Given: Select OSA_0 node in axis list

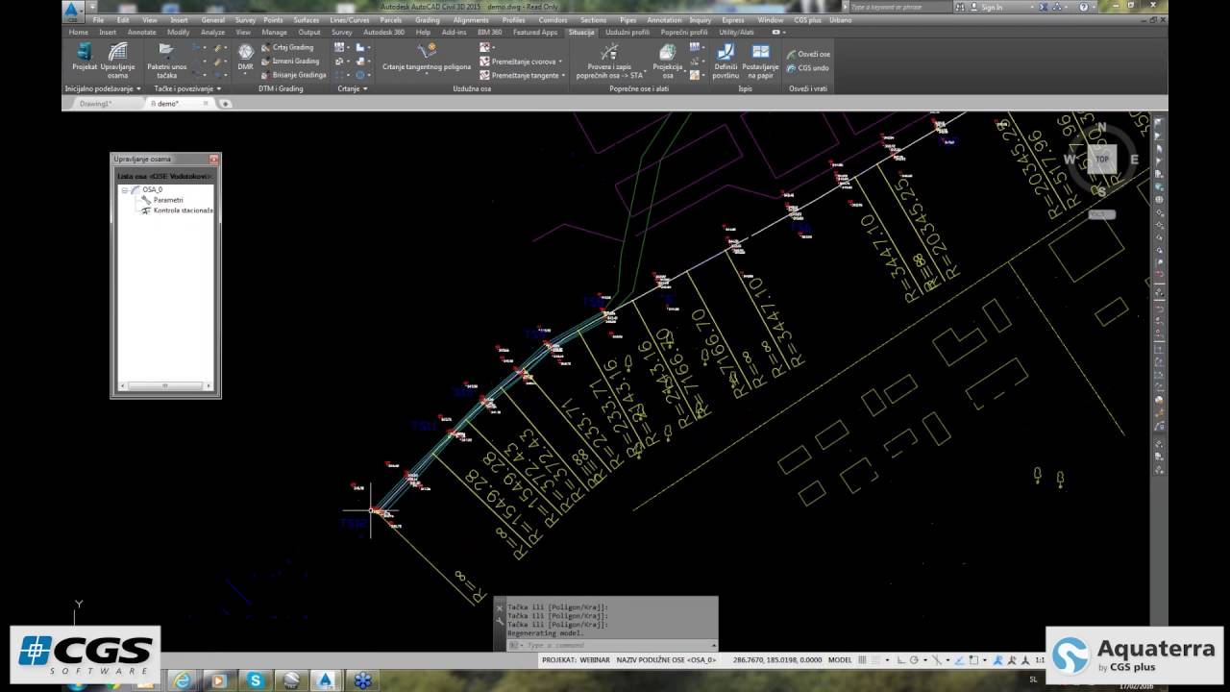Looking at the screenshot, I should (x=147, y=190).
